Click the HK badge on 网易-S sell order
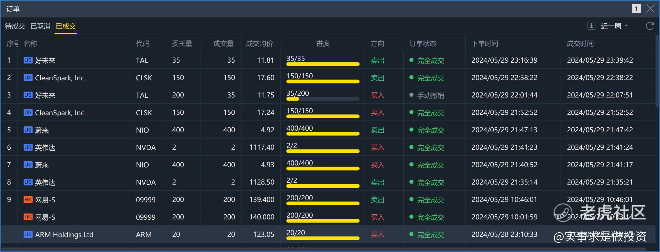660x252 pixels. click(x=28, y=199)
